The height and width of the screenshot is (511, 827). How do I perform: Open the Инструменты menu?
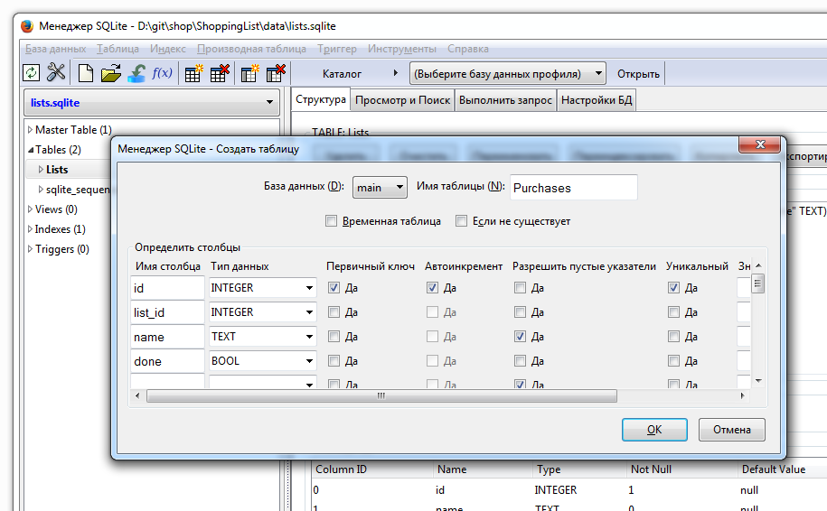pos(402,49)
